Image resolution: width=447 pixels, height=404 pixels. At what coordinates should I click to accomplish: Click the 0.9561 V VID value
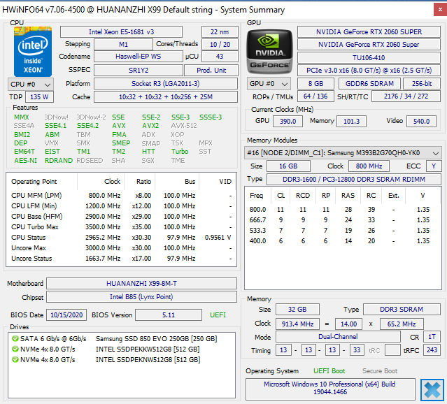218,238
